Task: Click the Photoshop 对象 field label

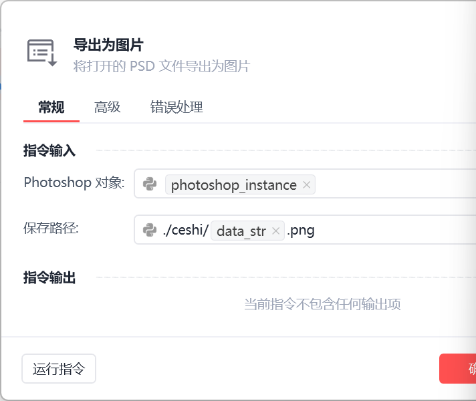Action: 74,182
